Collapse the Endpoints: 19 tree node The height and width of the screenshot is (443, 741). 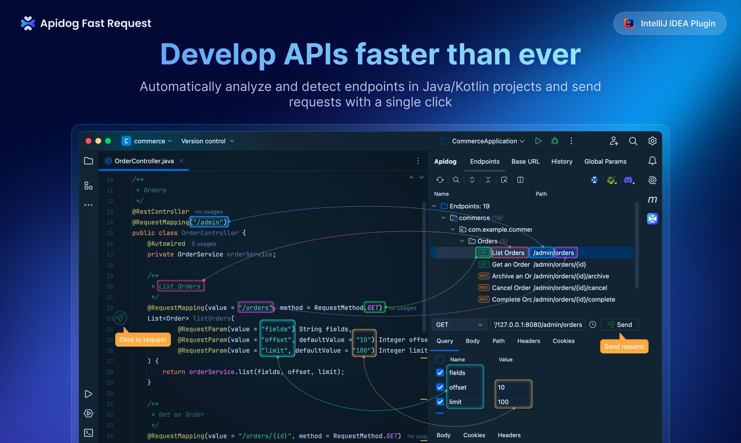click(x=434, y=206)
